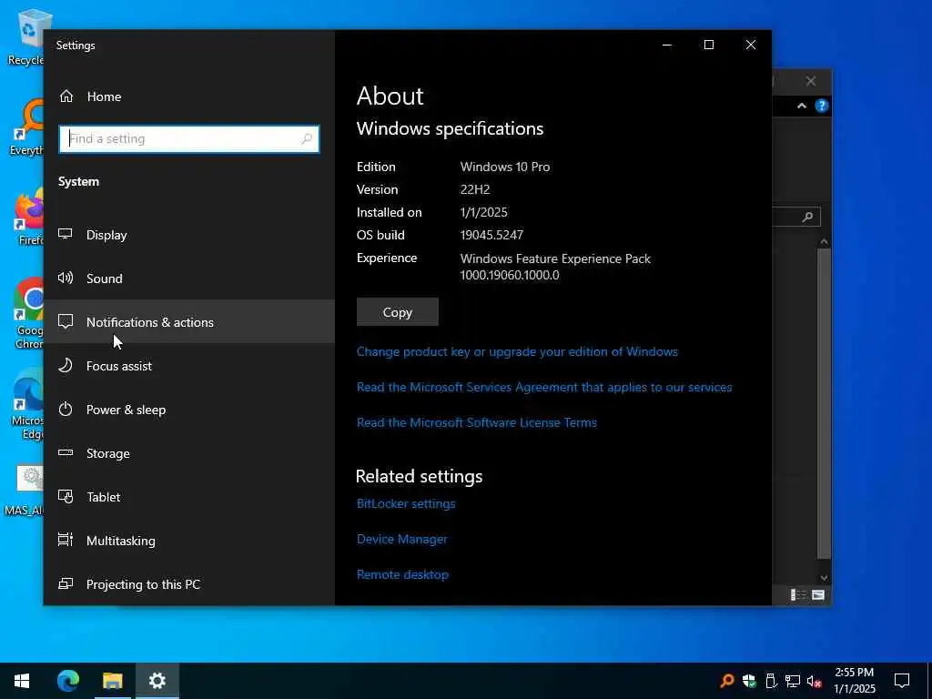Click Windows Feature Experience Pack text

[x=555, y=258]
